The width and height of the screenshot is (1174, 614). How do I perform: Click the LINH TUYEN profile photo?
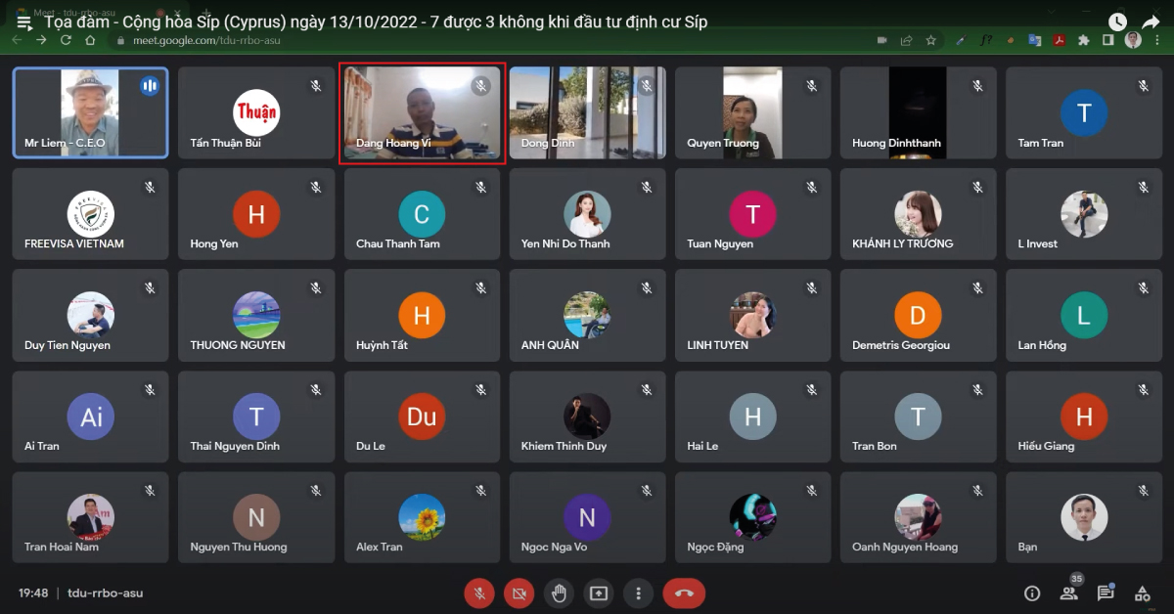tap(752, 315)
